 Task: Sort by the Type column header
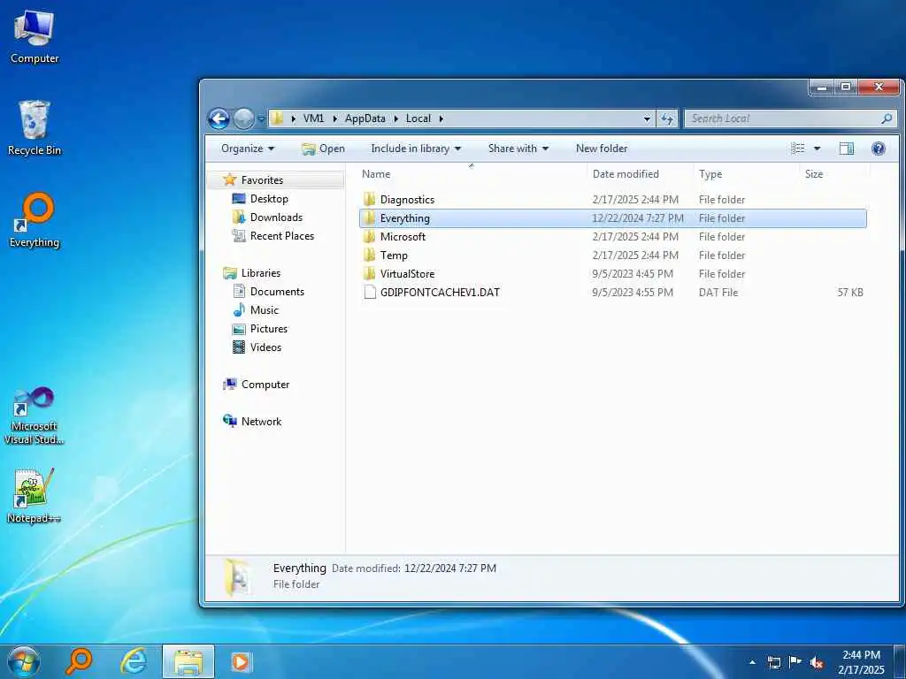tap(745, 174)
